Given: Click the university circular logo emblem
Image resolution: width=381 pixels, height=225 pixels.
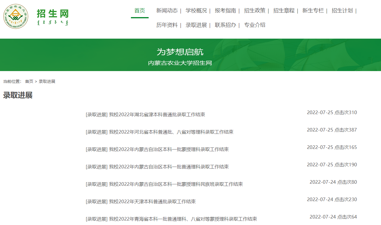Looking at the screenshot, I should 16,17.
